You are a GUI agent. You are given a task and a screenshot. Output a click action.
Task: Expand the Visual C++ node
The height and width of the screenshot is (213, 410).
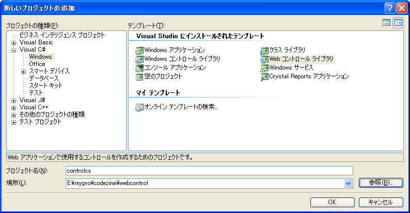(13, 108)
